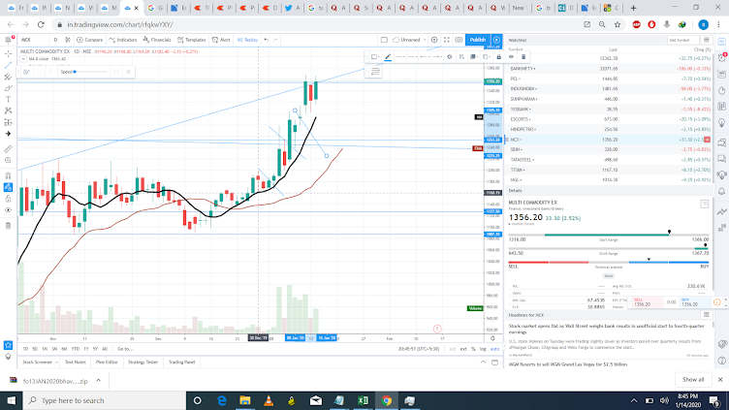Screen dimensions: 729x410
Task: Remove MCX from watchlist with red x
Action: (x=707, y=140)
